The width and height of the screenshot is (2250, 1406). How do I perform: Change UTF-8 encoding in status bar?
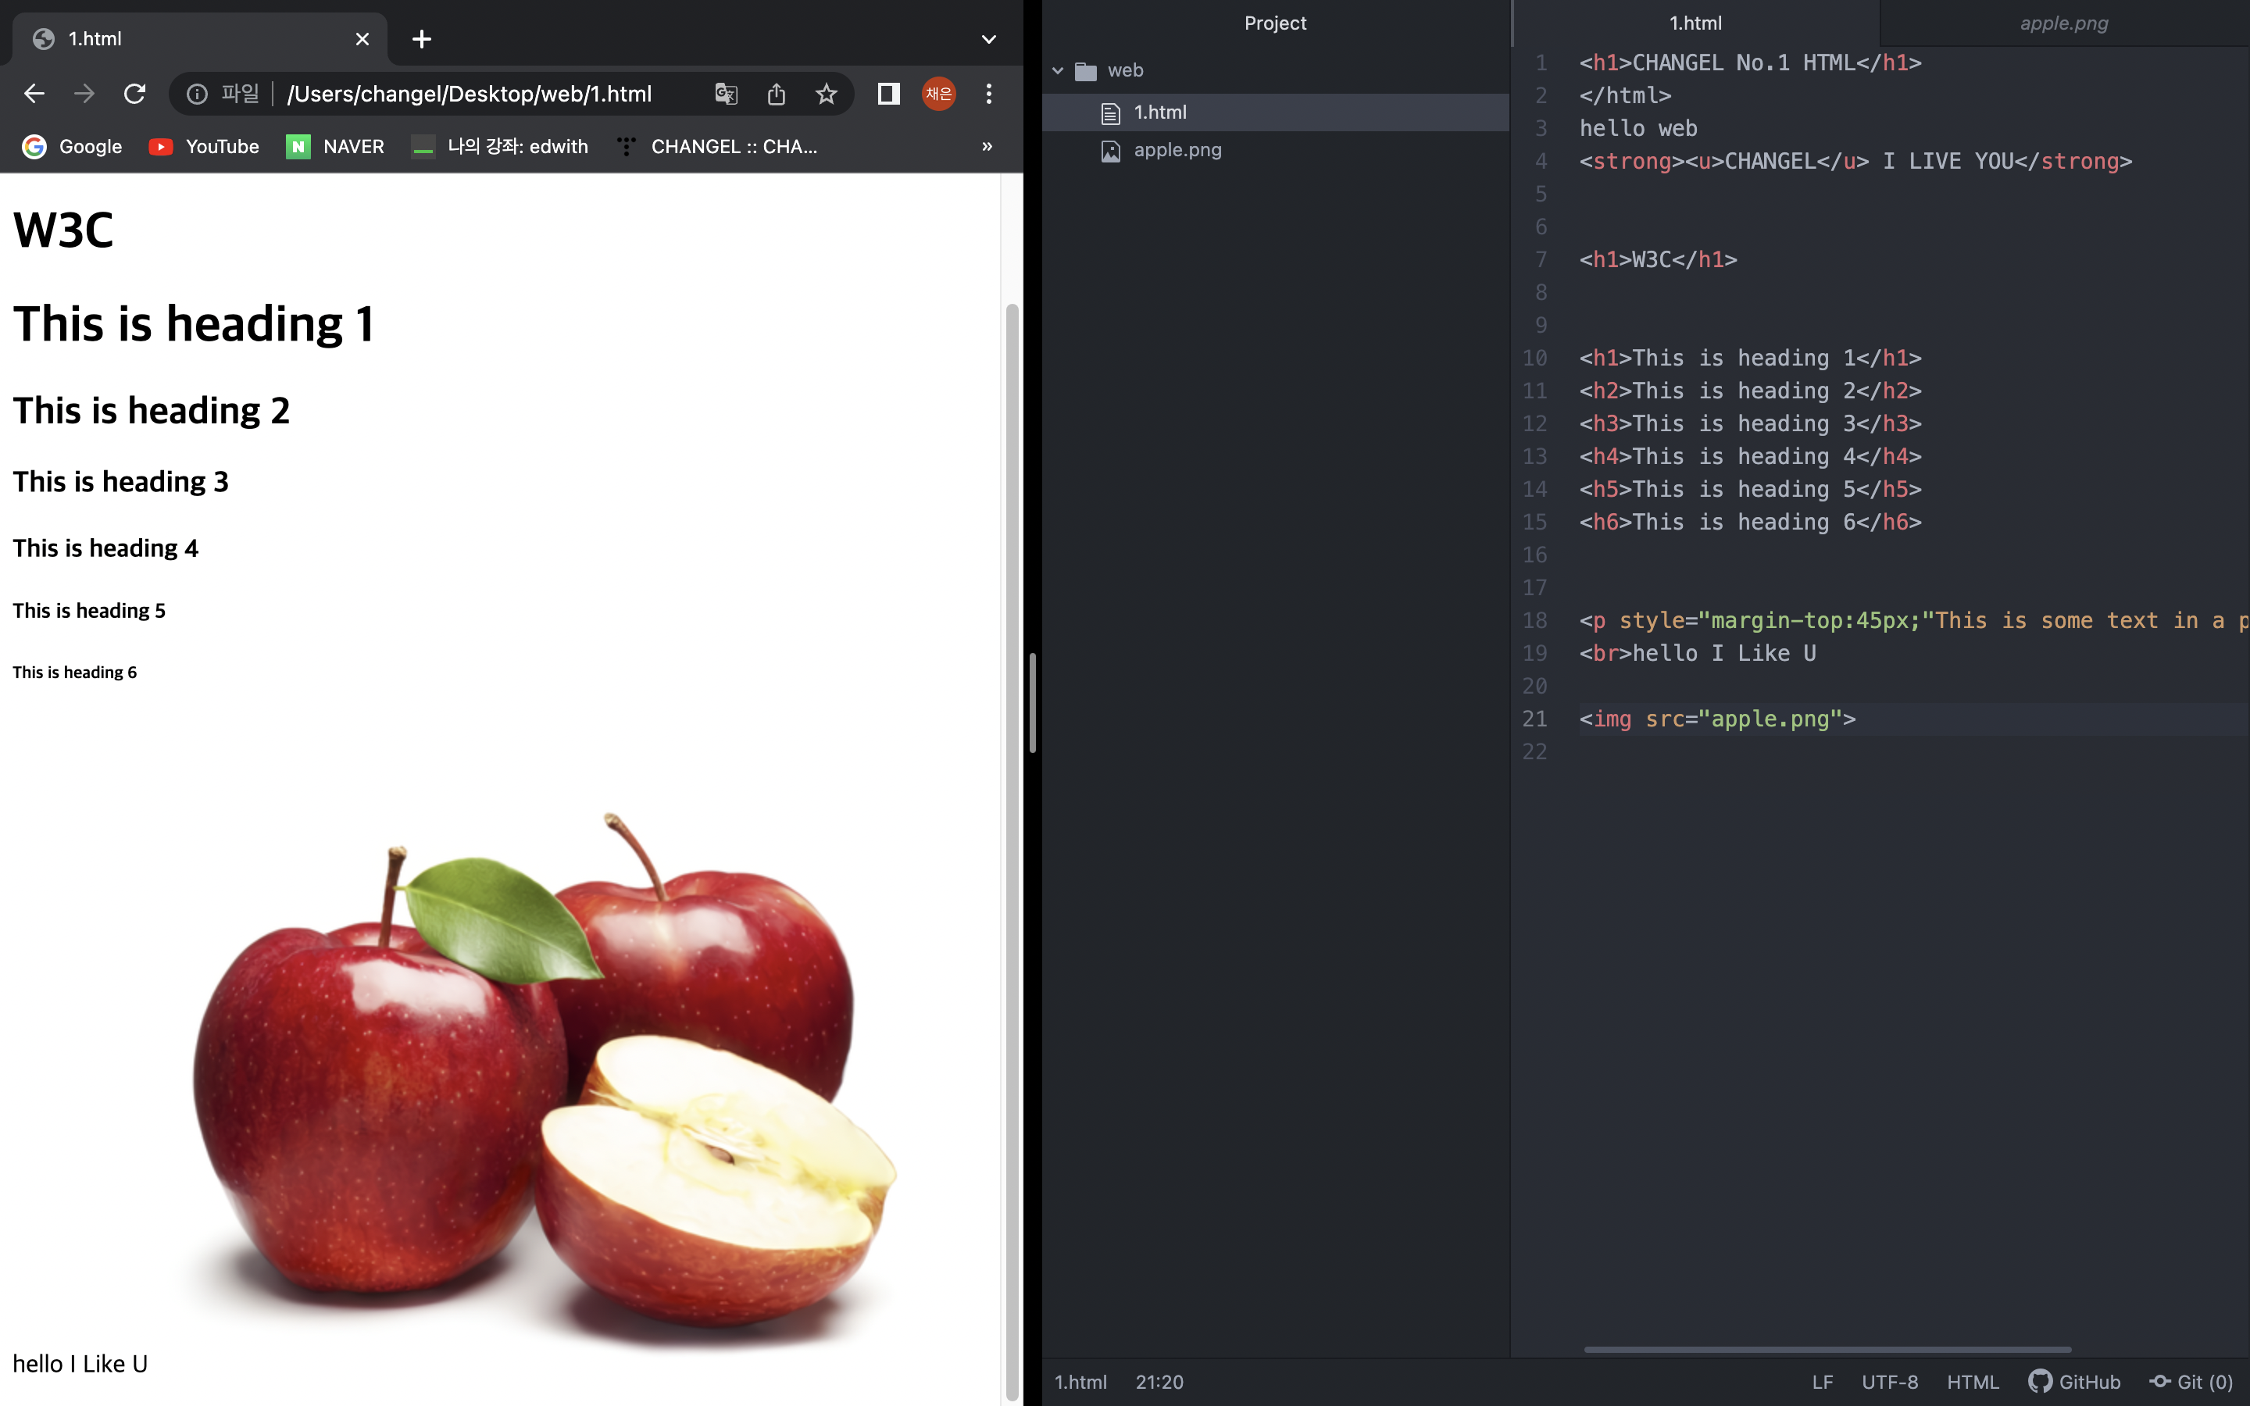[1889, 1382]
